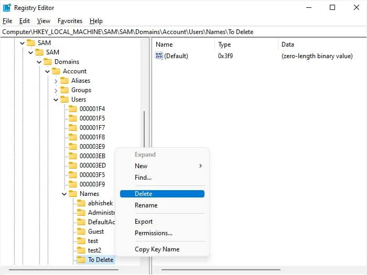Viewport: 367px width, 275px height.
Task: Click the folder icon of key 000001F7
Action: [73, 128]
